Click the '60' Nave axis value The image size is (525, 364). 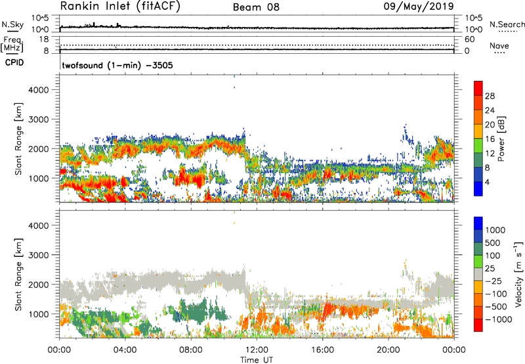click(x=469, y=39)
